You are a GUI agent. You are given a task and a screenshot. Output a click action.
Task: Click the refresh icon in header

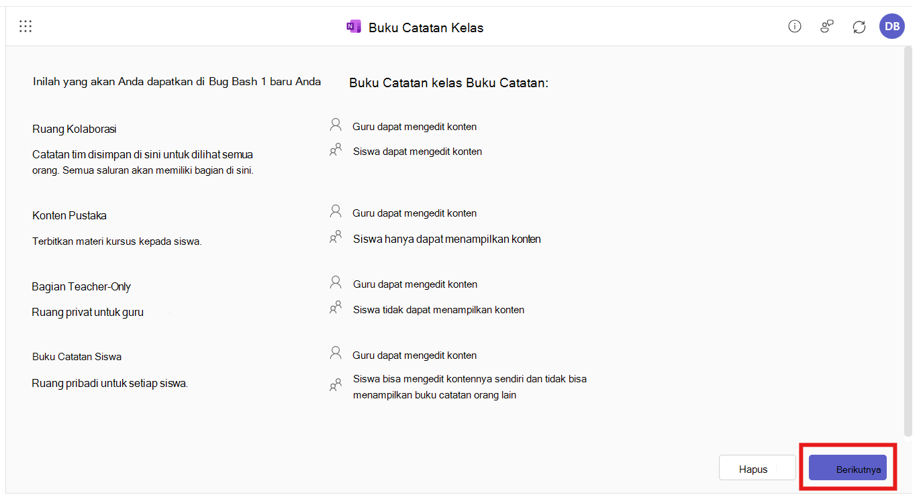[x=859, y=27]
